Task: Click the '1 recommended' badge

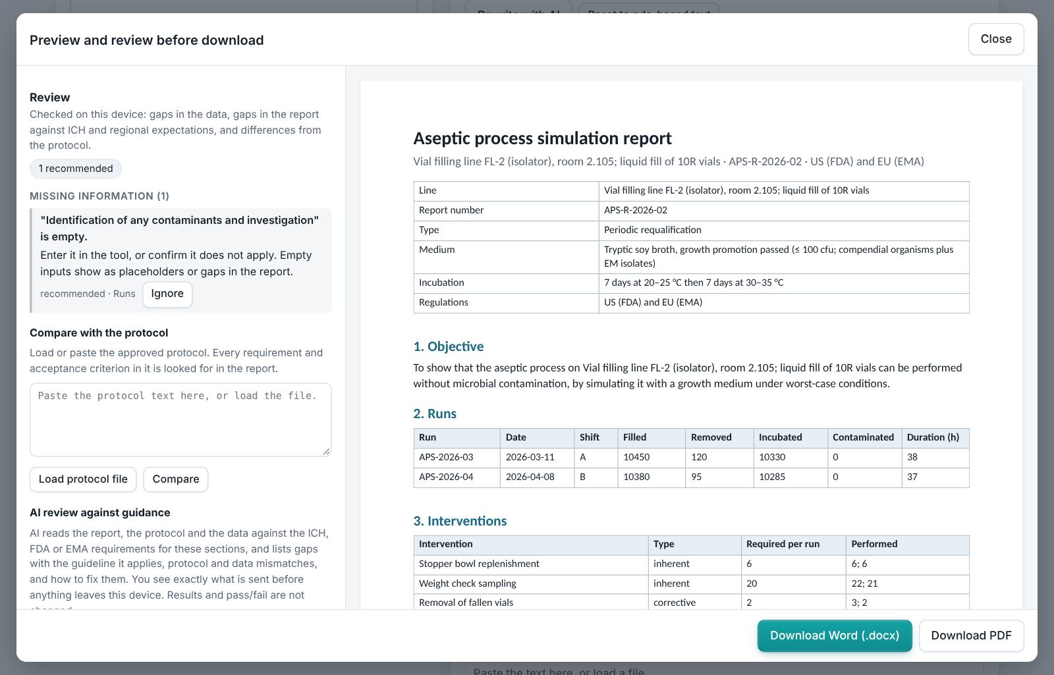Action: click(76, 169)
